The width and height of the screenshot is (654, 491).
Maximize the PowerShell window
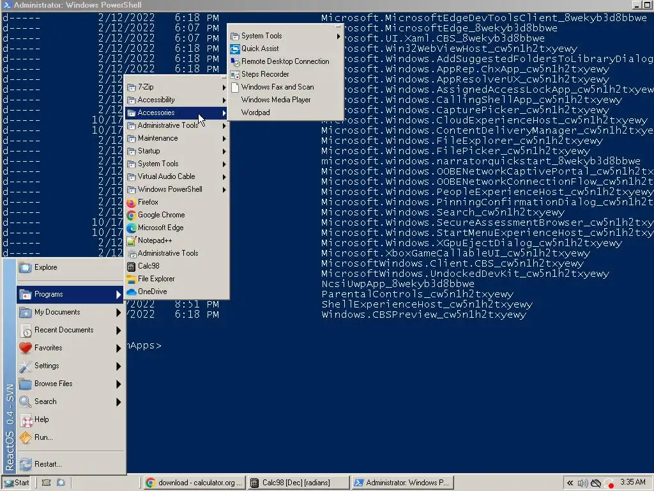(x=648, y=5)
